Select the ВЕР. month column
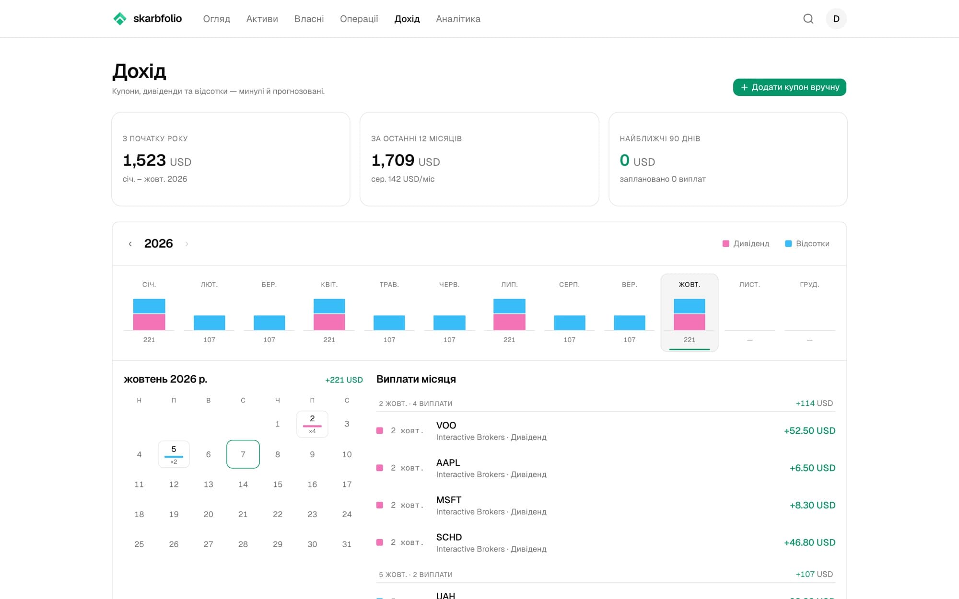The image size is (959, 599). click(629, 312)
